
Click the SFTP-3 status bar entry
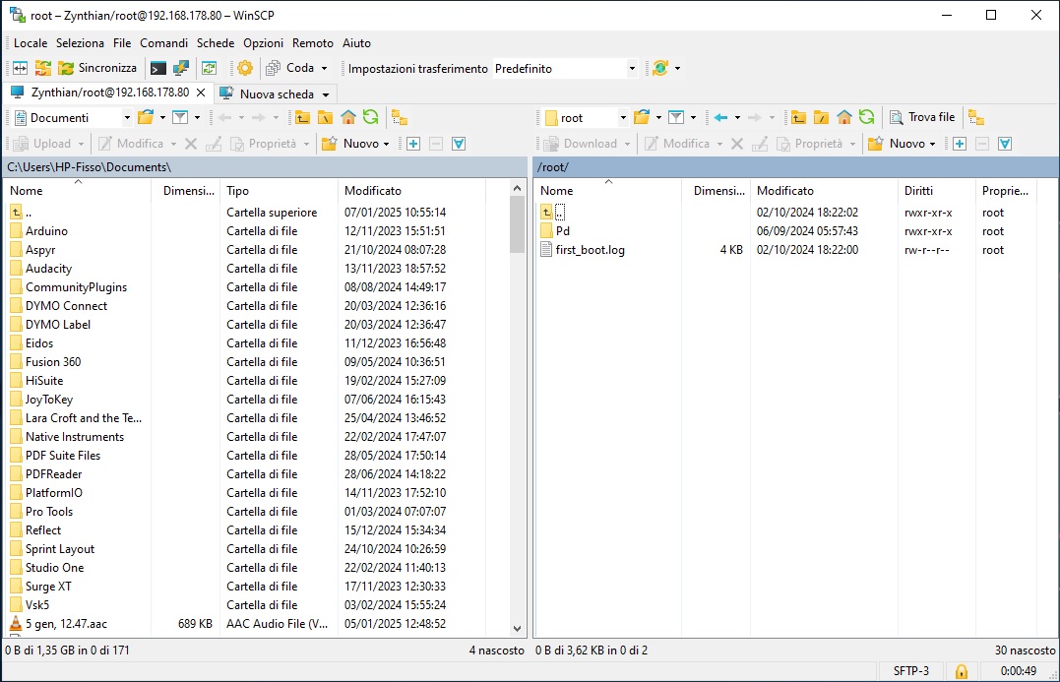coord(911,671)
